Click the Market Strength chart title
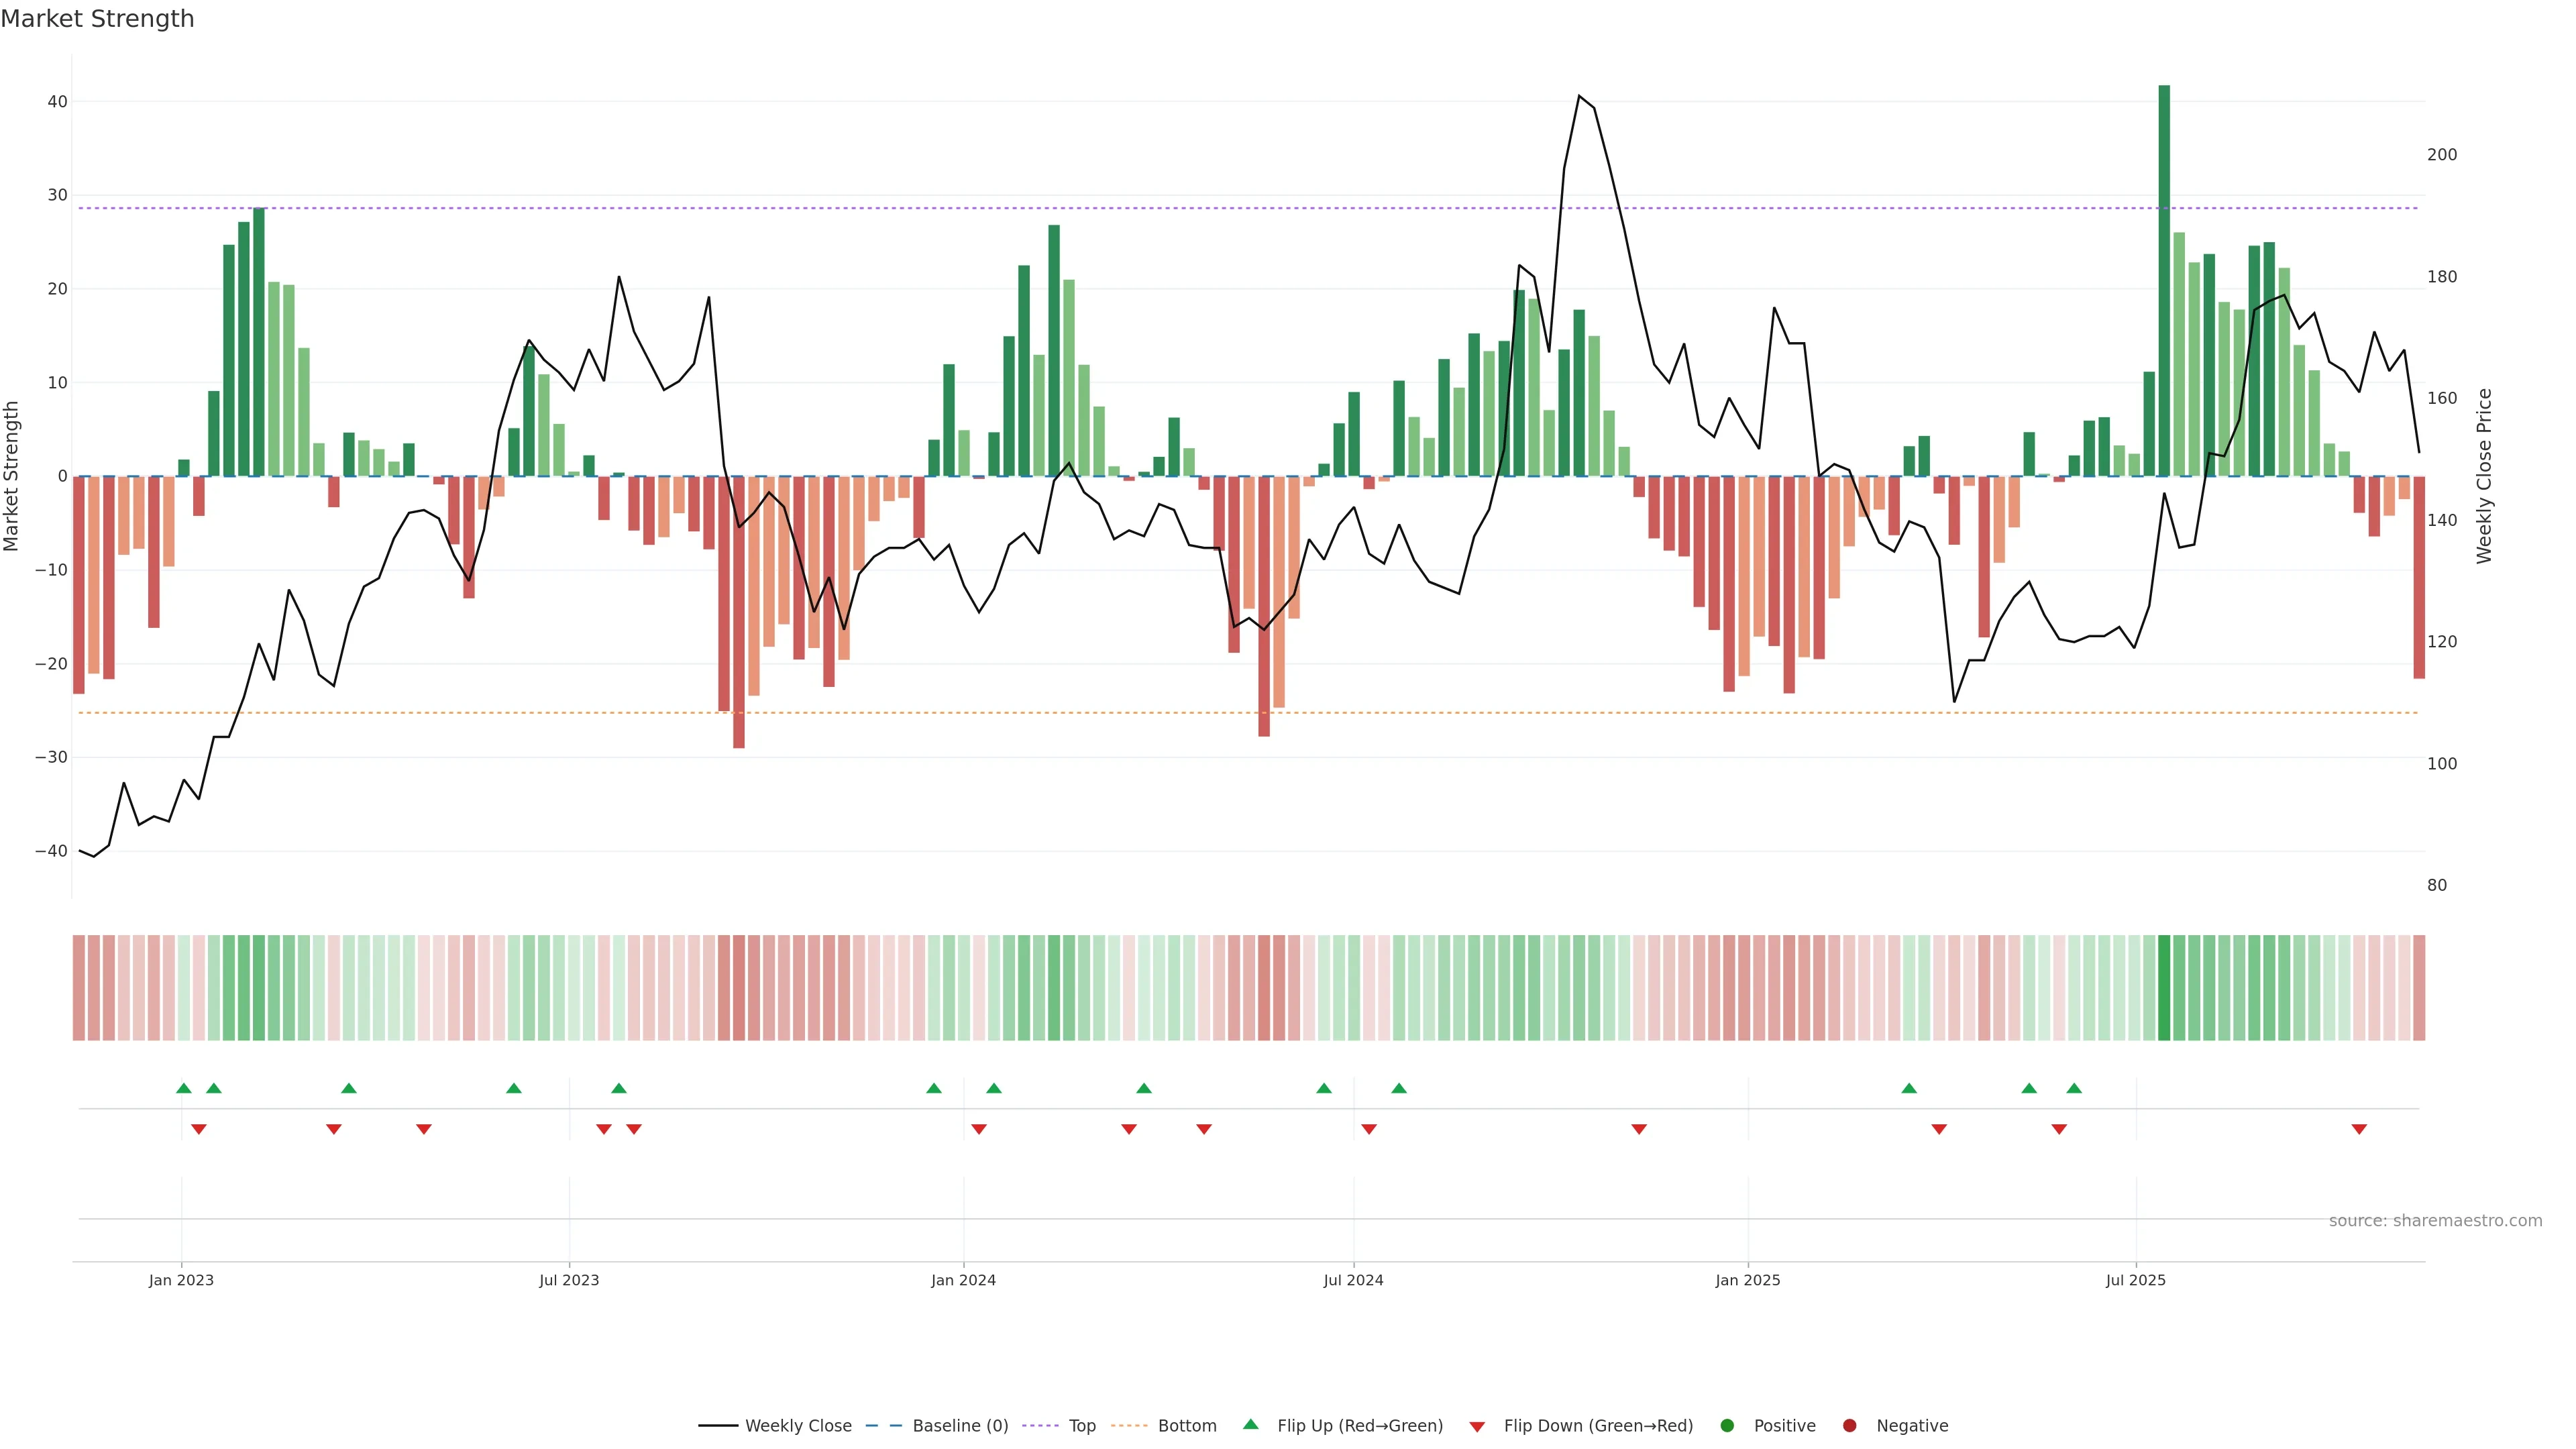Image resolution: width=2576 pixels, height=1449 pixels. [97, 19]
